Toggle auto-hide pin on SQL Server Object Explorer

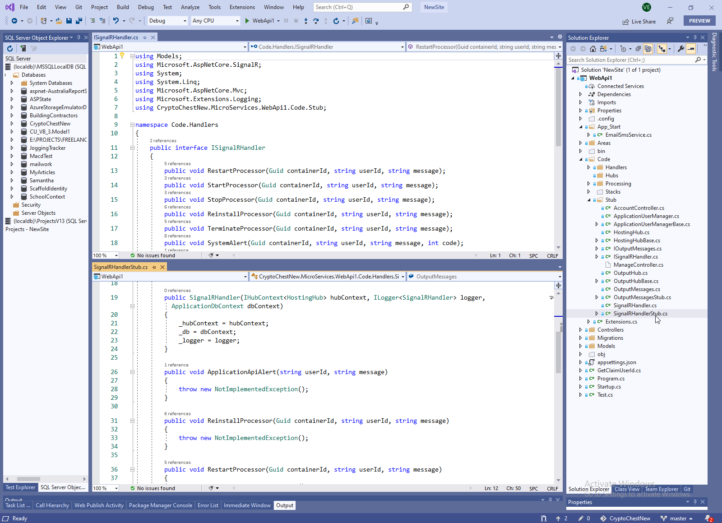click(x=79, y=38)
